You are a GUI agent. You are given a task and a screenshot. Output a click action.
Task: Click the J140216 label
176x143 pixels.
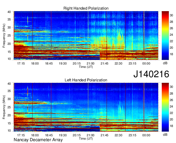(x=151, y=74)
